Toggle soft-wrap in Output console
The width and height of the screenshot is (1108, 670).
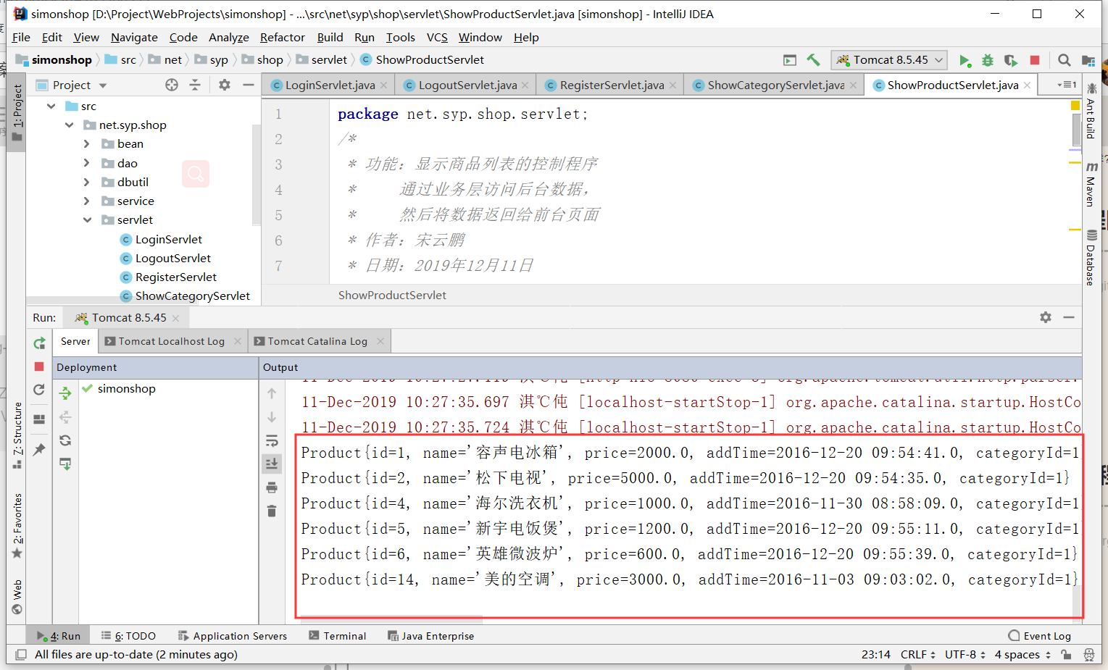[x=272, y=440]
